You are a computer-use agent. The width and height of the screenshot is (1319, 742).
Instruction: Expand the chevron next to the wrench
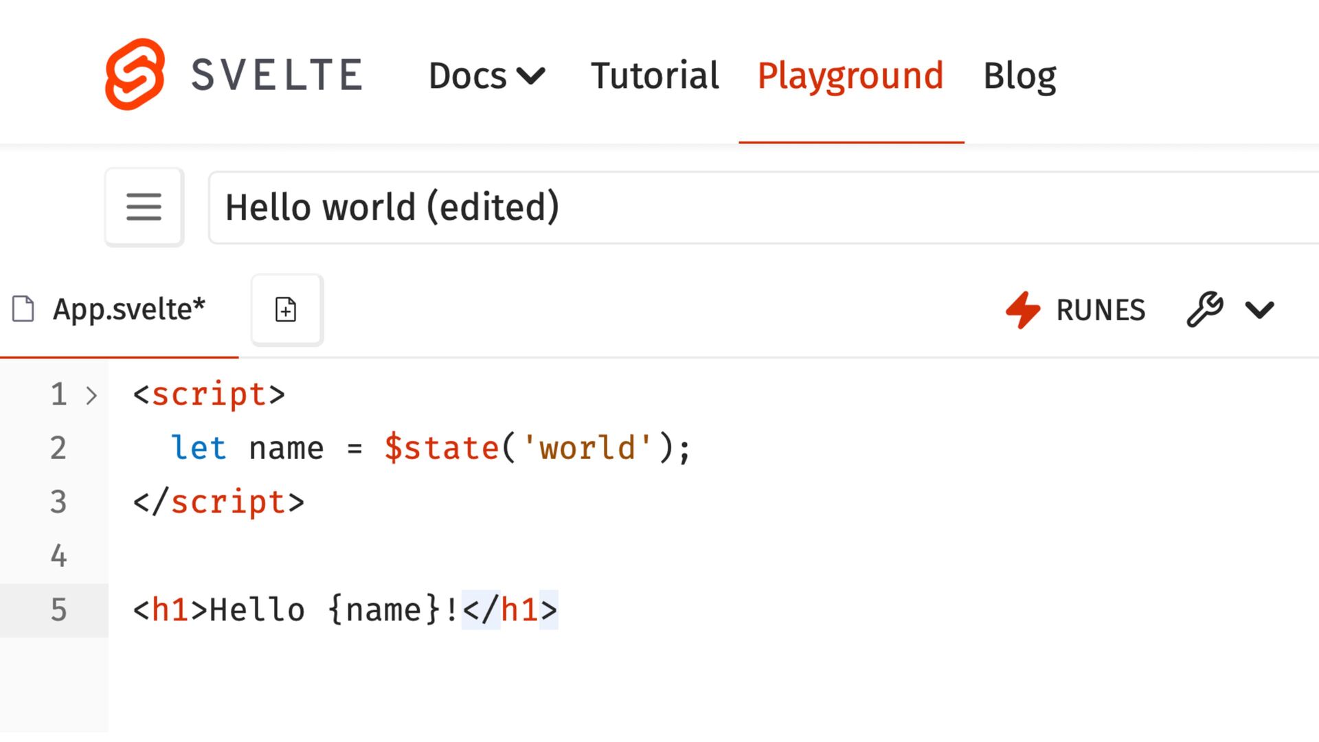[1259, 310]
